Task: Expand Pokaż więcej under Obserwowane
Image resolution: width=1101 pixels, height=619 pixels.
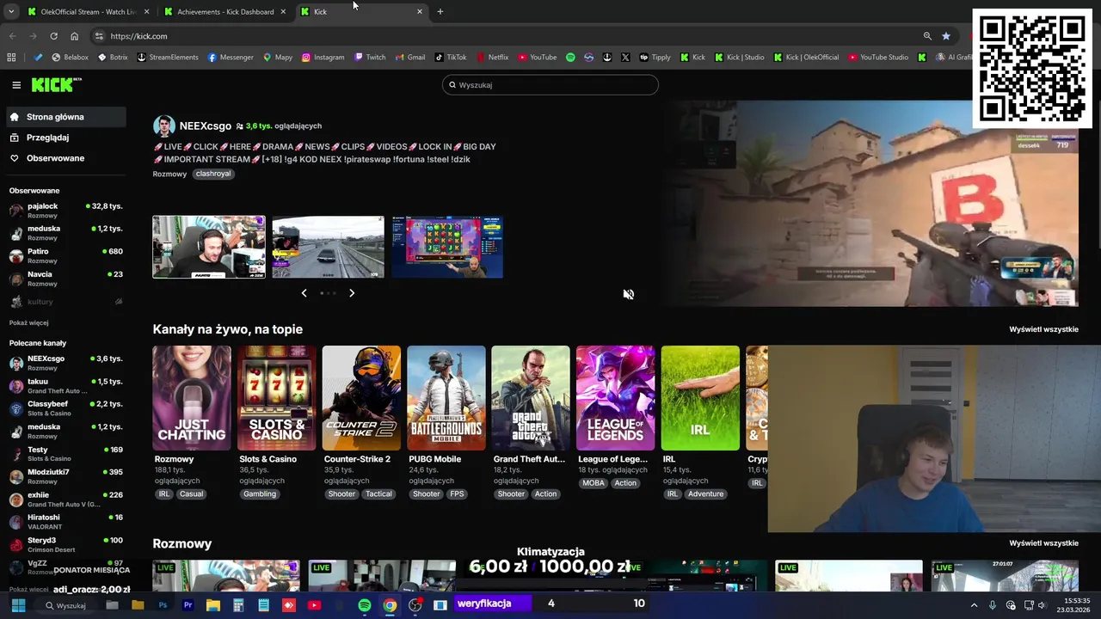Action: [28, 322]
